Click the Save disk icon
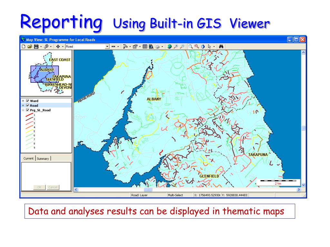This screenshot has width=330, height=247. pos(36,46)
